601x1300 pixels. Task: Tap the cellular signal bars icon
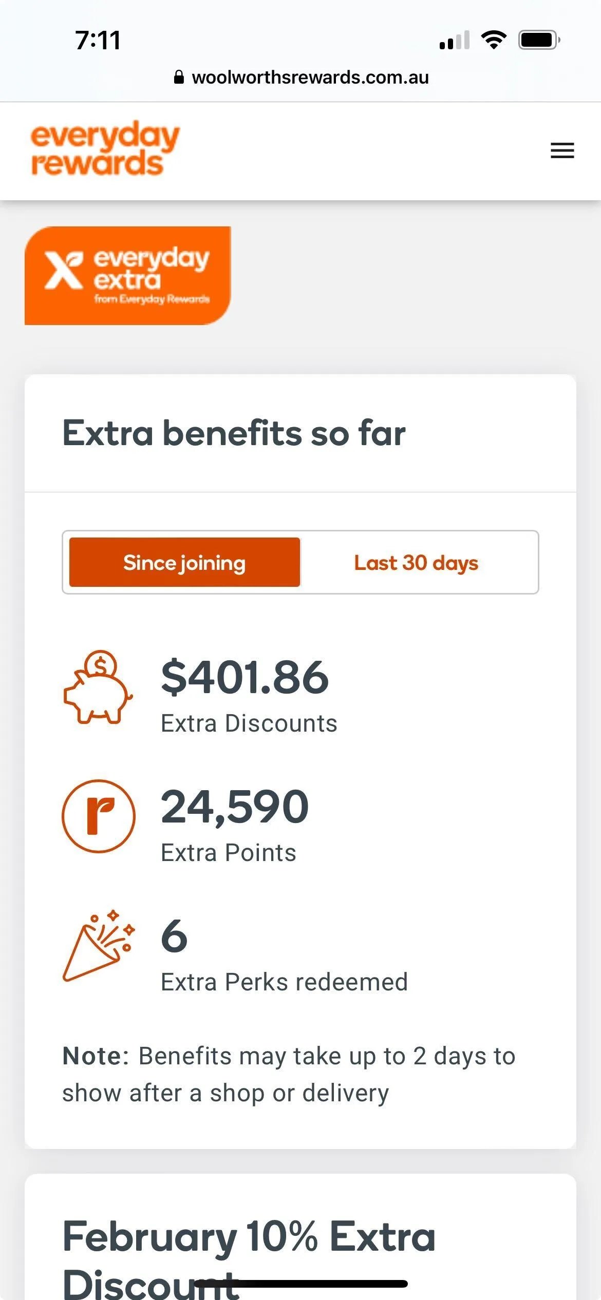(454, 40)
